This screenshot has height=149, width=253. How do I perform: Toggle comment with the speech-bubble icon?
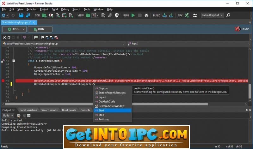coord(36,37)
